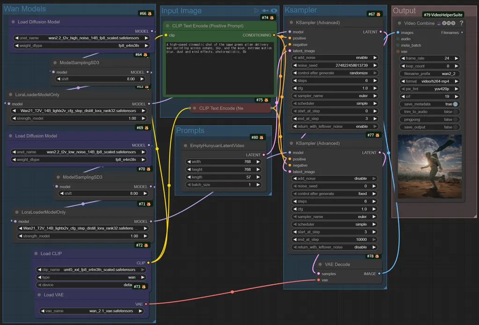Click end_at_step 10000 on second KSampler
The height and width of the screenshot is (325, 479).
click(x=334, y=239)
